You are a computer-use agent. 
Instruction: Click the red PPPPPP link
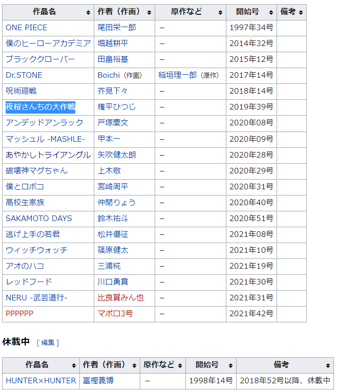click(x=19, y=314)
